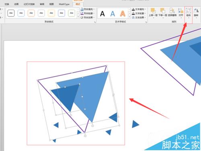The width and height of the screenshot is (201, 151).
Task: Open the 选择窗格 (Selection Pane)
Action: (x=172, y=12)
